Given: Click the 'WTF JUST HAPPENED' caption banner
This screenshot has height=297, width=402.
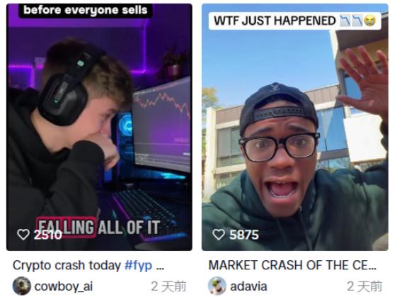Looking at the screenshot, I should click(x=295, y=21).
